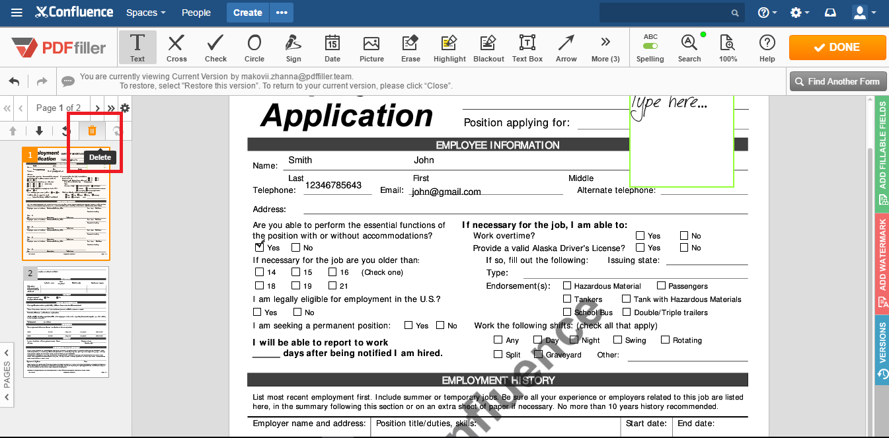Open the Search tool
Image resolution: width=889 pixels, height=438 pixels.
click(689, 47)
